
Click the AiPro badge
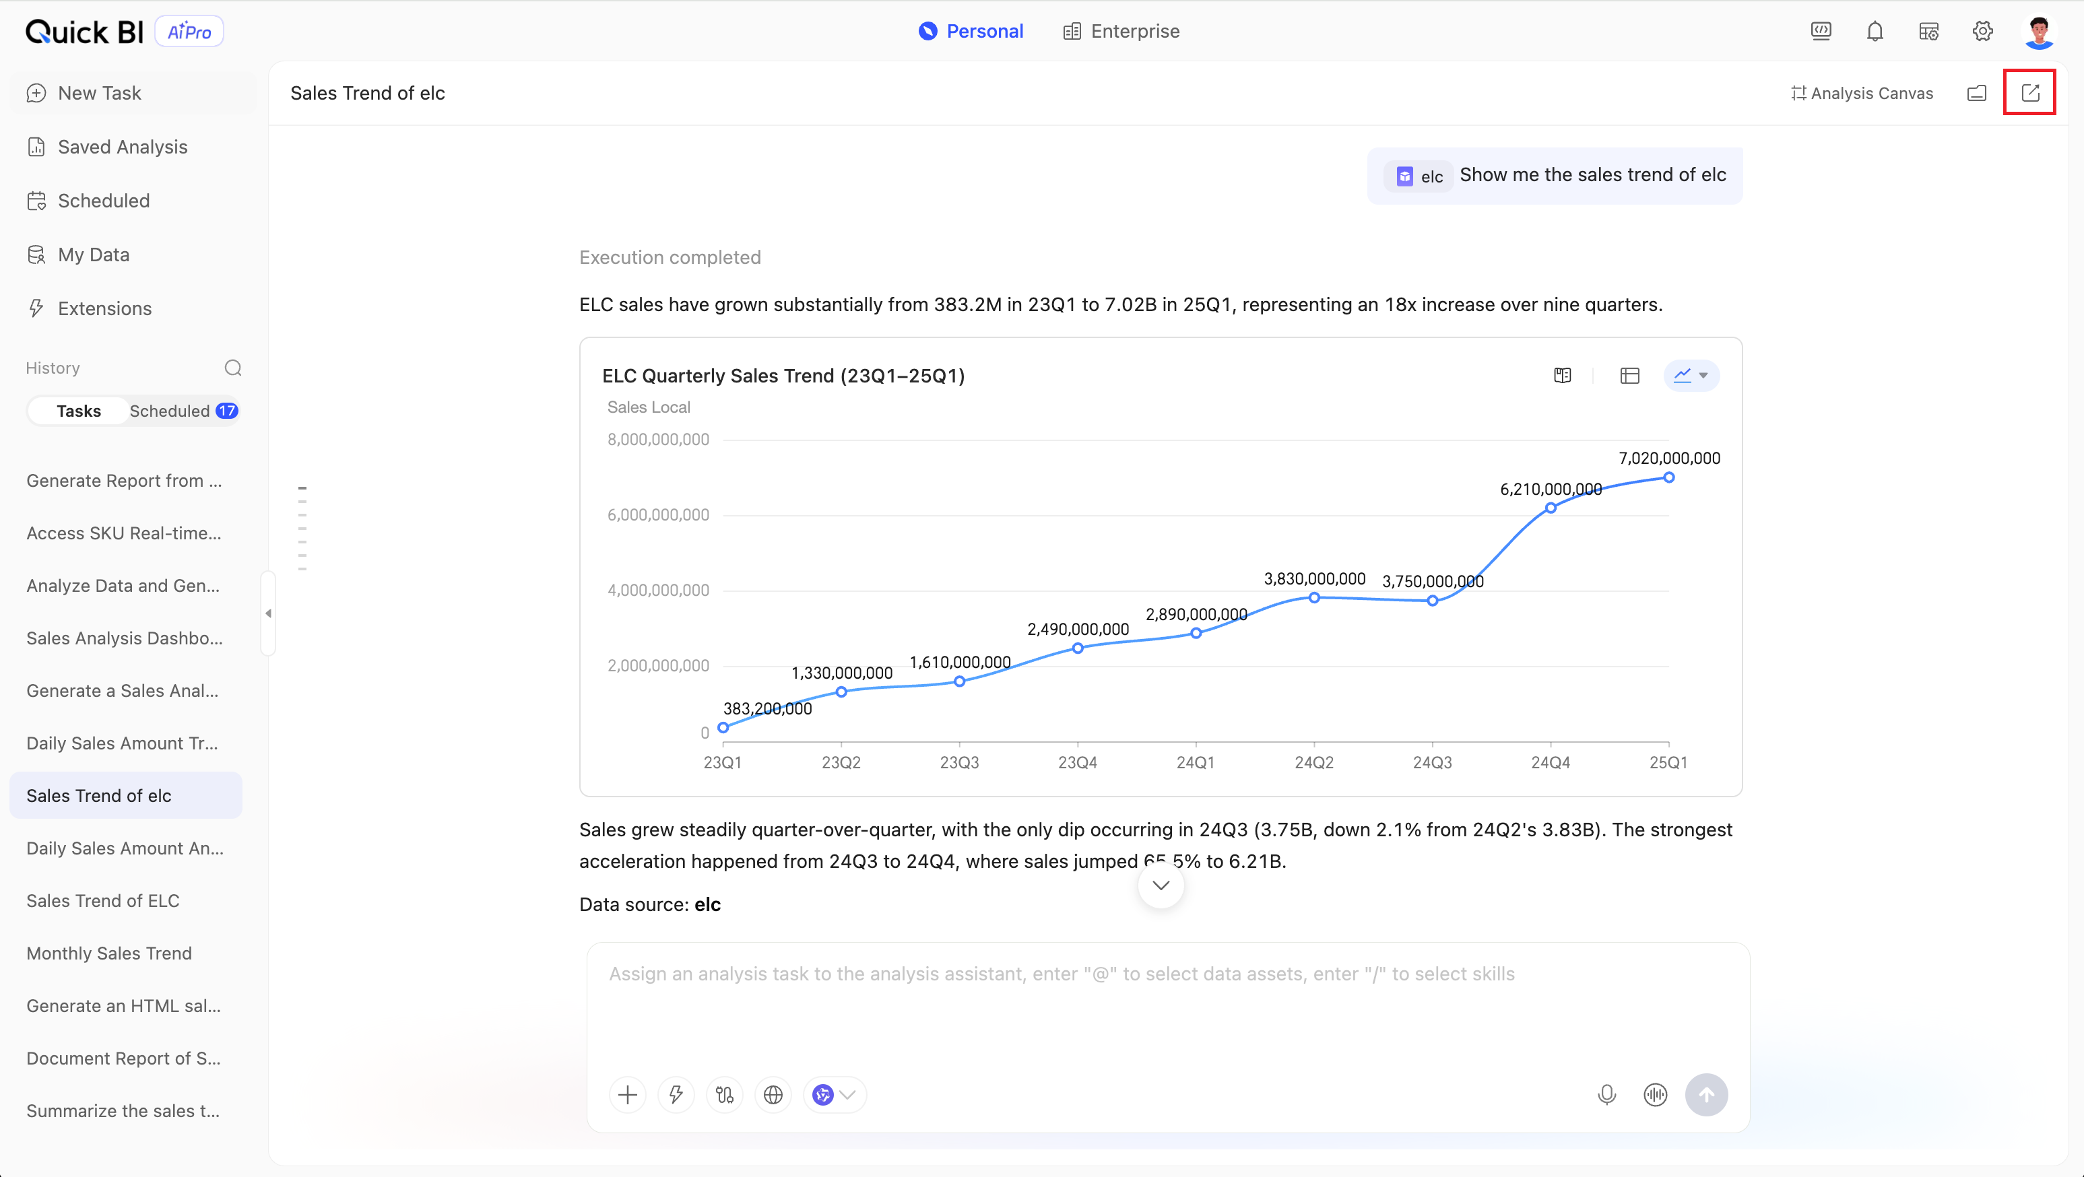coord(189,32)
